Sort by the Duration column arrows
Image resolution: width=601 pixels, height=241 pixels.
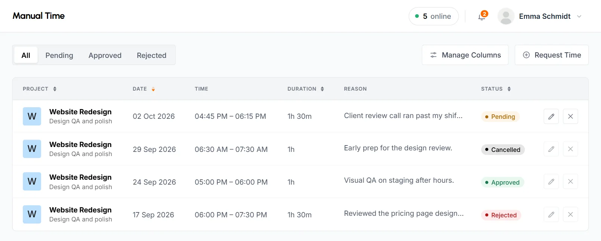tap(322, 89)
